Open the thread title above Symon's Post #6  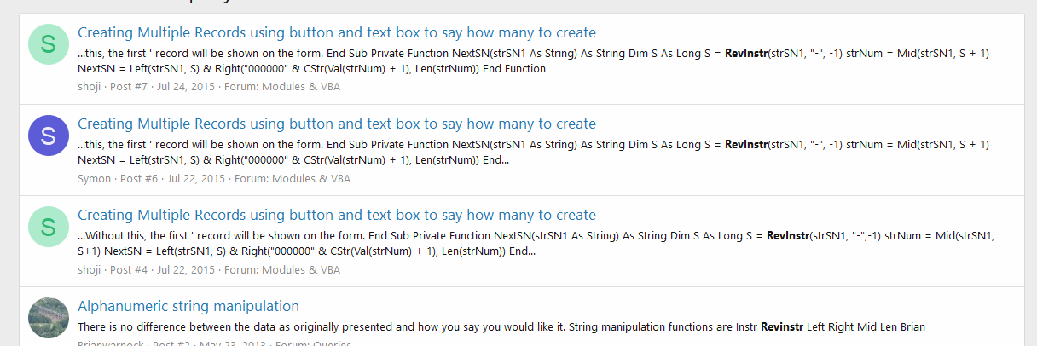pyautogui.click(x=336, y=124)
